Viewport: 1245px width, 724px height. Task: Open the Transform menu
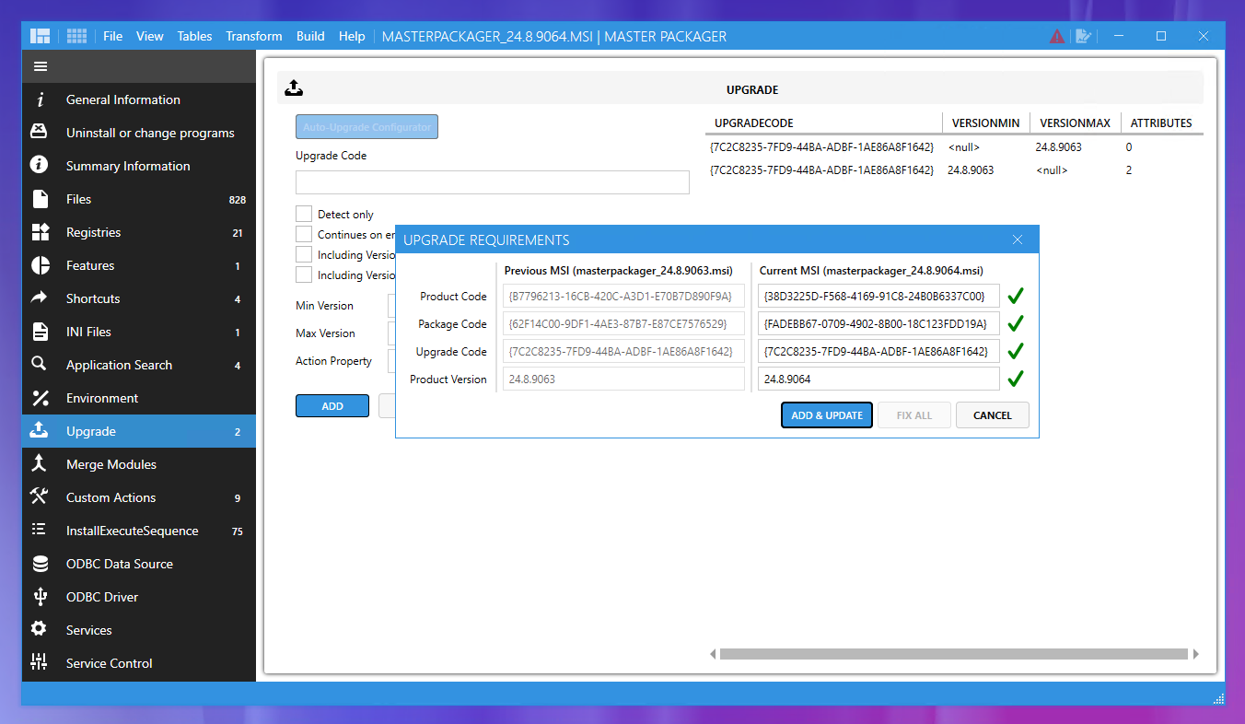(x=254, y=36)
